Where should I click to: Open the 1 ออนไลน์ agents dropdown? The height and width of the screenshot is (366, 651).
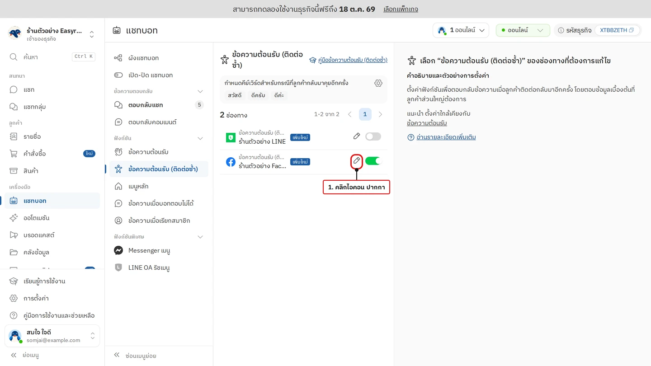[x=461, y=30]
